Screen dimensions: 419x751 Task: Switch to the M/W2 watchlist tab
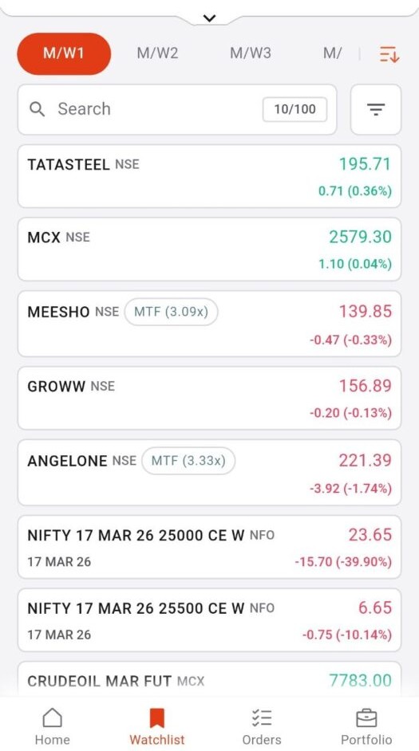click(157, 53)
